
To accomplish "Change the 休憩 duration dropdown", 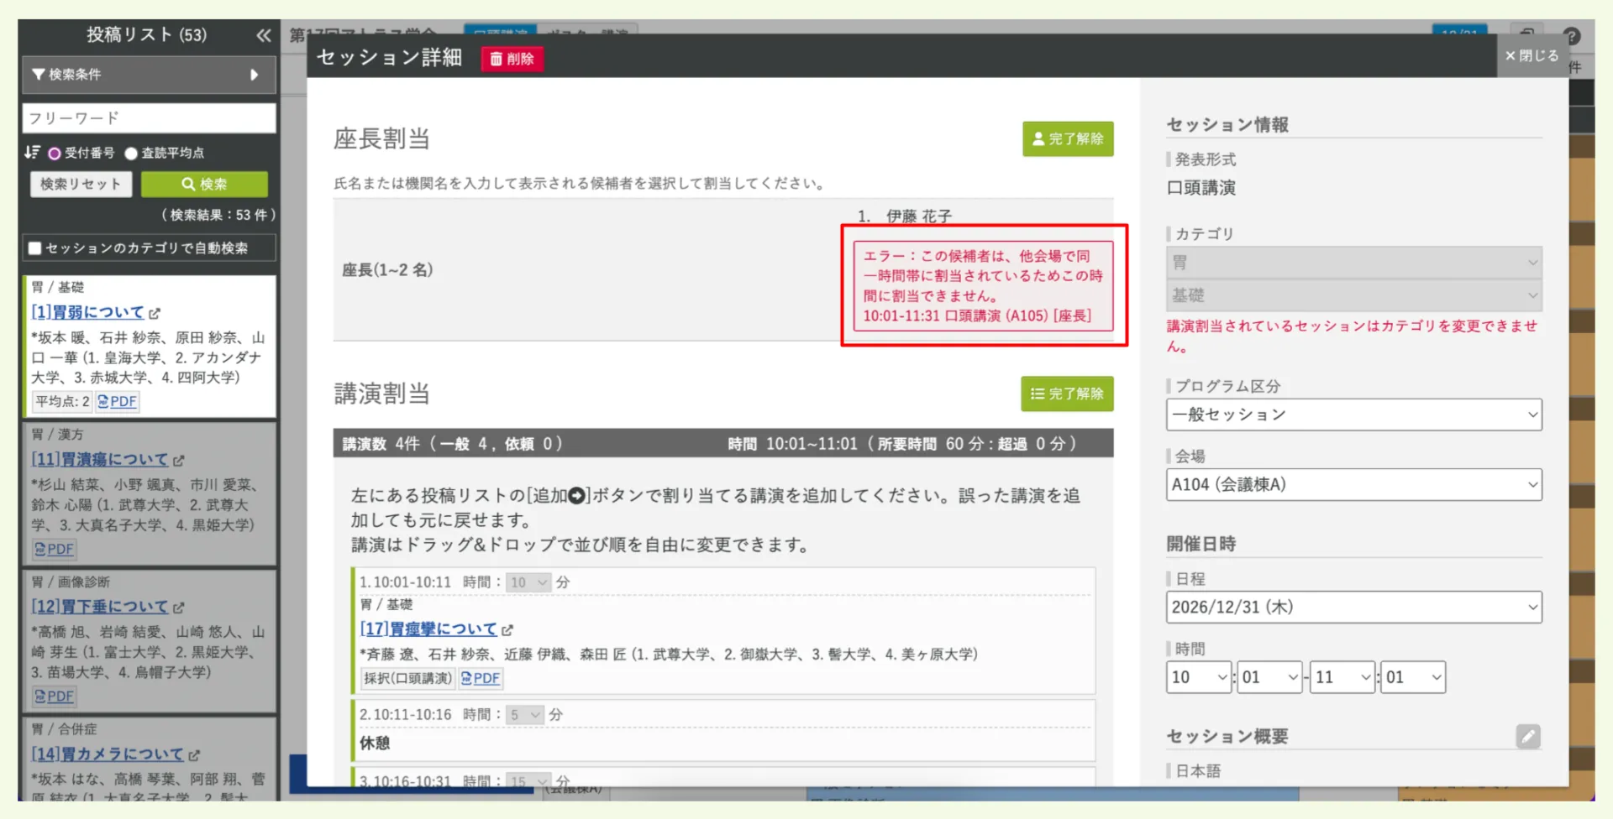I will (526, 714).
